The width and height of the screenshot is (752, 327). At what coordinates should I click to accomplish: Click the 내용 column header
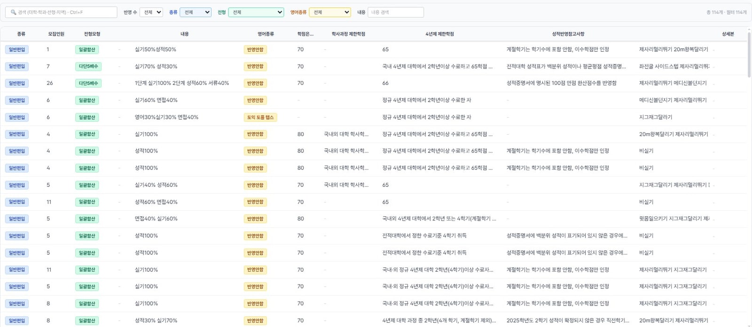(x=185, y=34)
